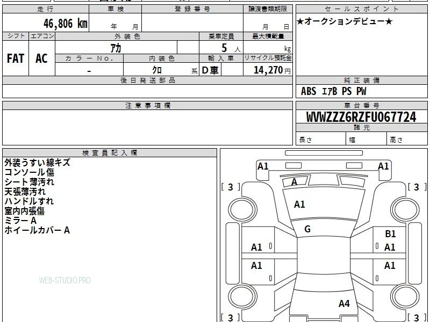430x322 pixels.
Task: Click the 諸元 header
Action: click(x=361, y=128)
